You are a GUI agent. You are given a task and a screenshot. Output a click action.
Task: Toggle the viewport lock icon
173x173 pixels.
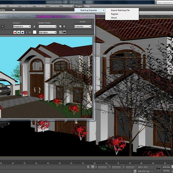click(x=34, y=26)
